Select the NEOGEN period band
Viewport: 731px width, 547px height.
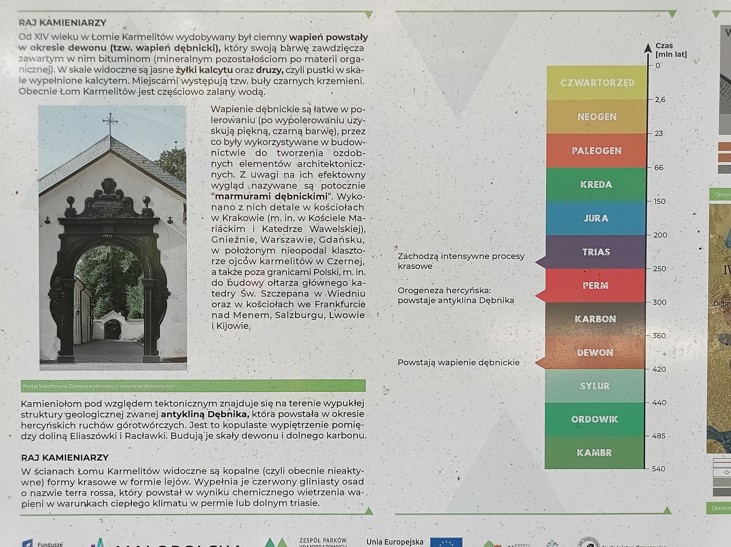point(597,117)
